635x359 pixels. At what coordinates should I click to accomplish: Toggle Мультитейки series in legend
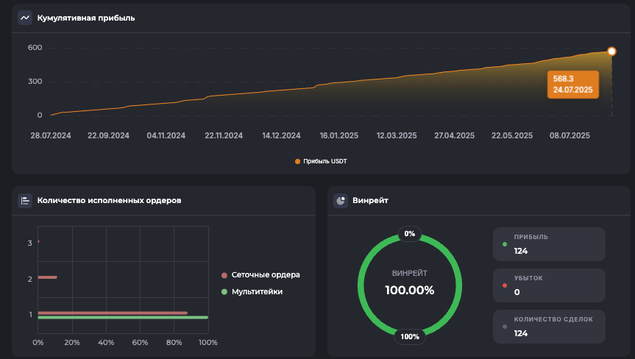257,291
